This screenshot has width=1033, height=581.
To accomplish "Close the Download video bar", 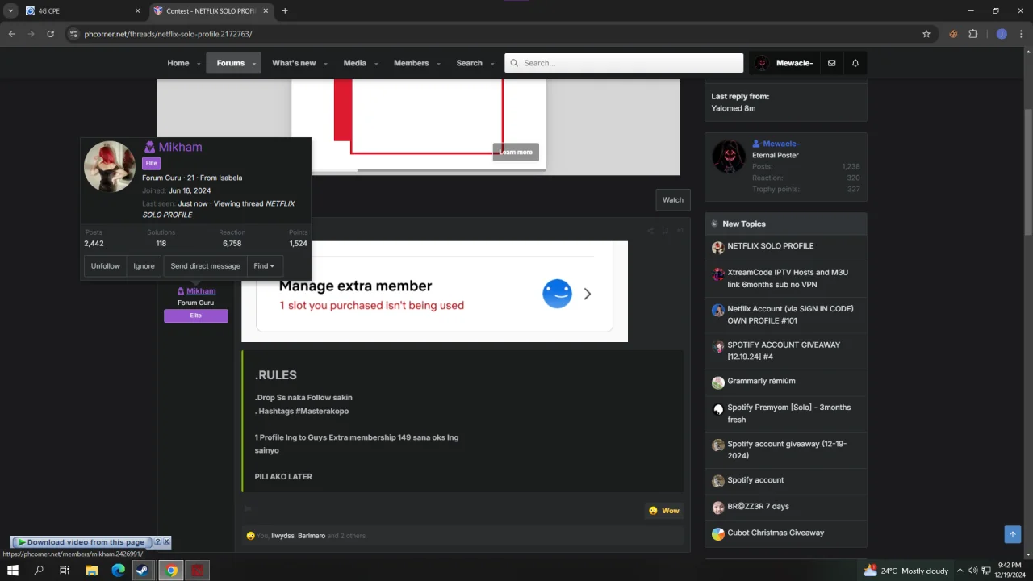I will (x=166, y=542).
